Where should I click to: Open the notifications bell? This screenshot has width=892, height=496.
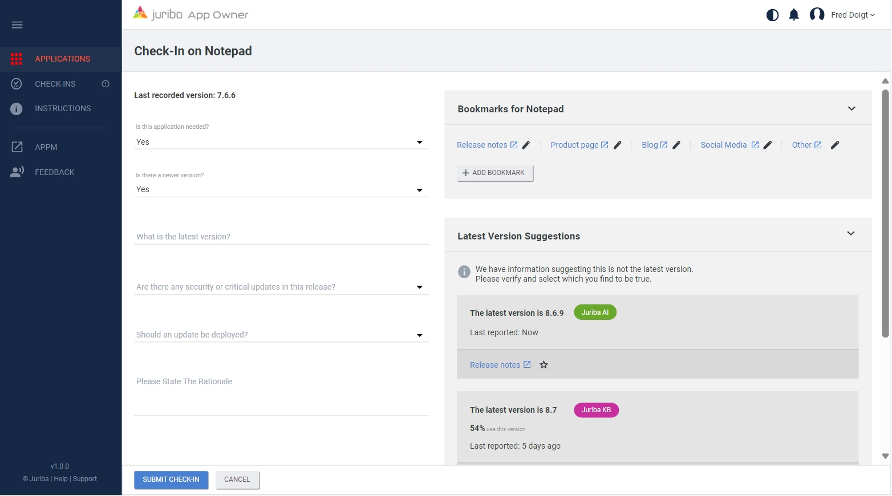pyautogui.click(x=794, y=15)
